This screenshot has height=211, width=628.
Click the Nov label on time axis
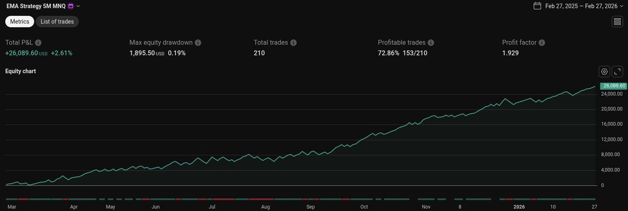(427, 207)
